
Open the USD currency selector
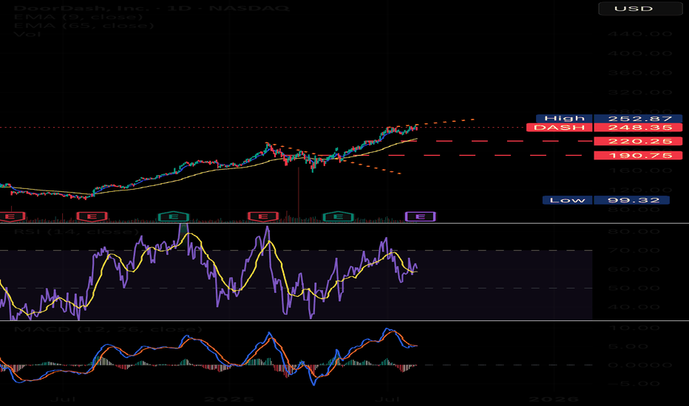point(640,8)
